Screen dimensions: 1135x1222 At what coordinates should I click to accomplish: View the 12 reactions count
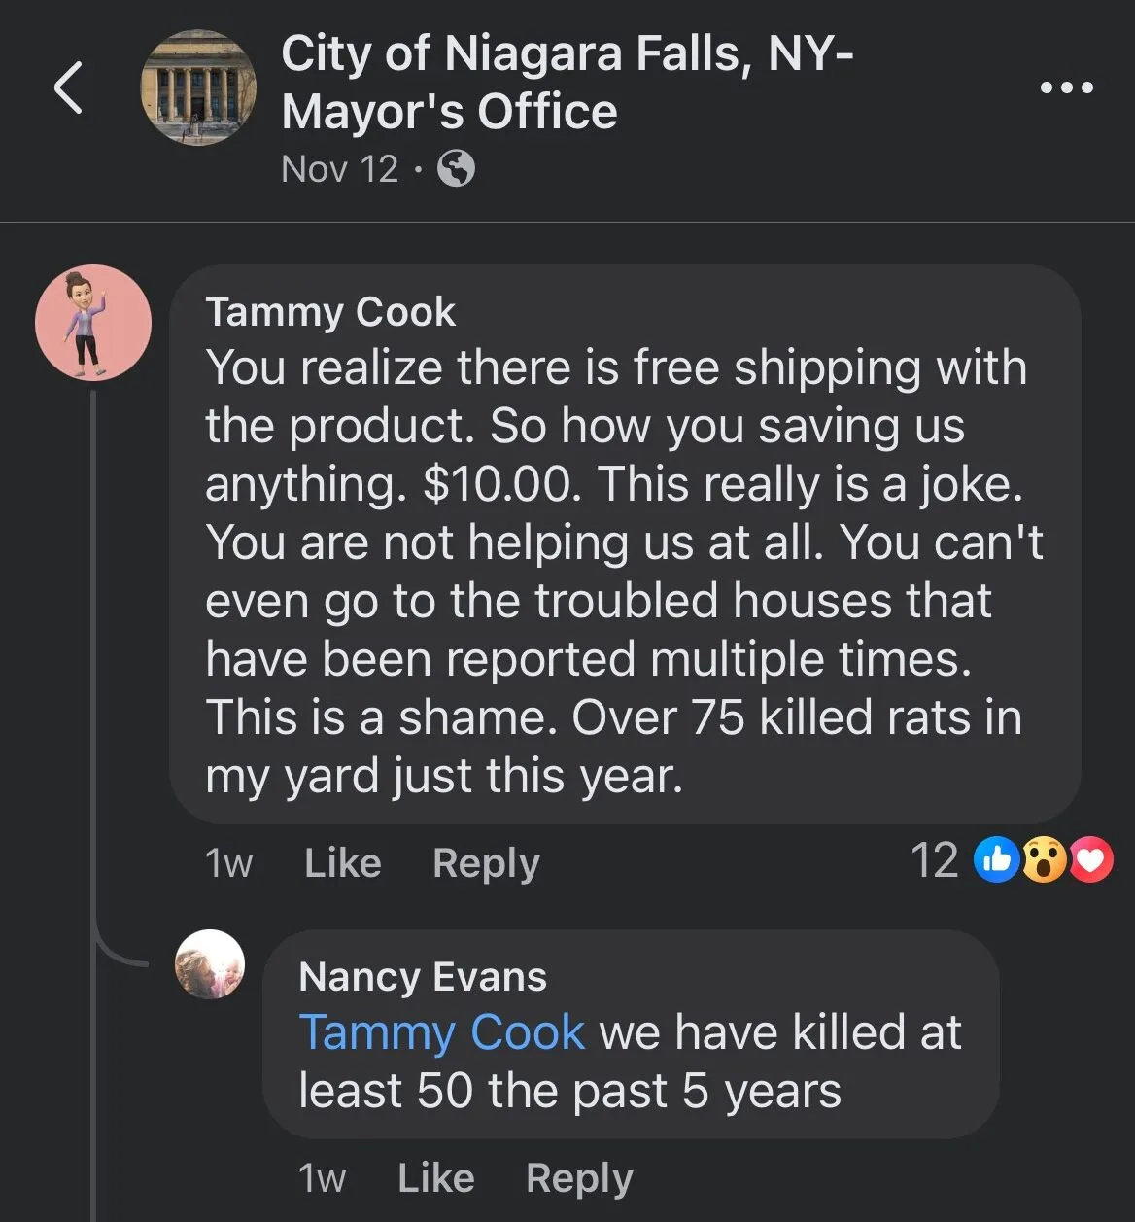point(935,860)
